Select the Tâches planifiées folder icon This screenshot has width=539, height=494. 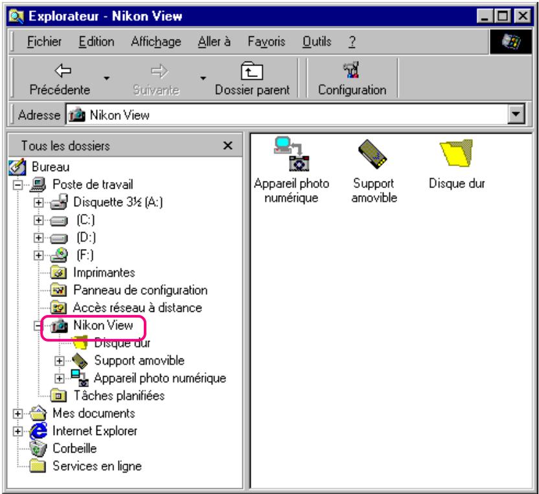click(x=59, y=395)
